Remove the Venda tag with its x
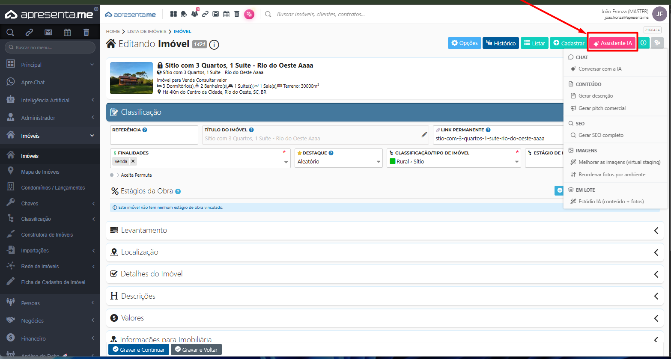 click(133, 161)
